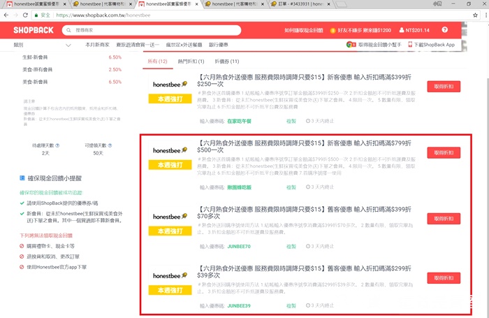
Task: Click the 搜尋商家 search input field
Action: pyautogui.click(x=140, y=30)
